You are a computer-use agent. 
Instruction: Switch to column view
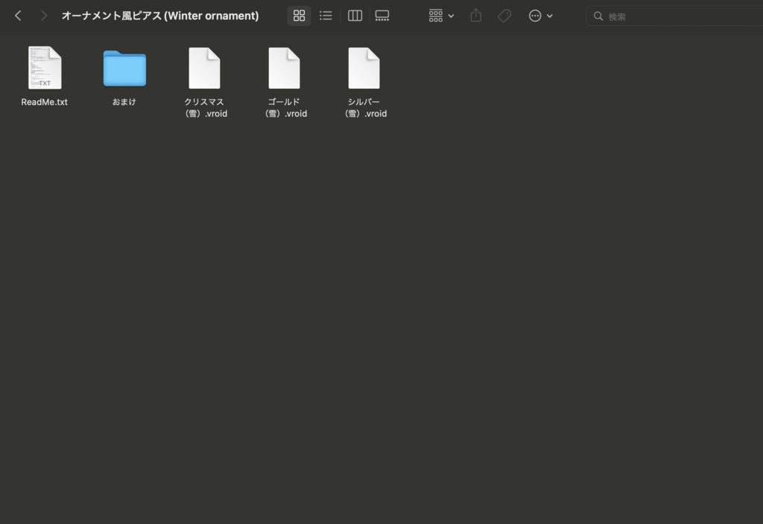[x=355, y=16]
